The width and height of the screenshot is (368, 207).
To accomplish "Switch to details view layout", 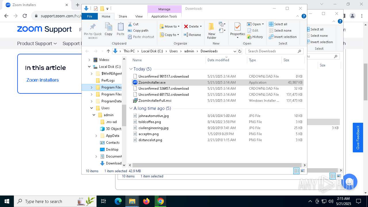I will point(296,171).
